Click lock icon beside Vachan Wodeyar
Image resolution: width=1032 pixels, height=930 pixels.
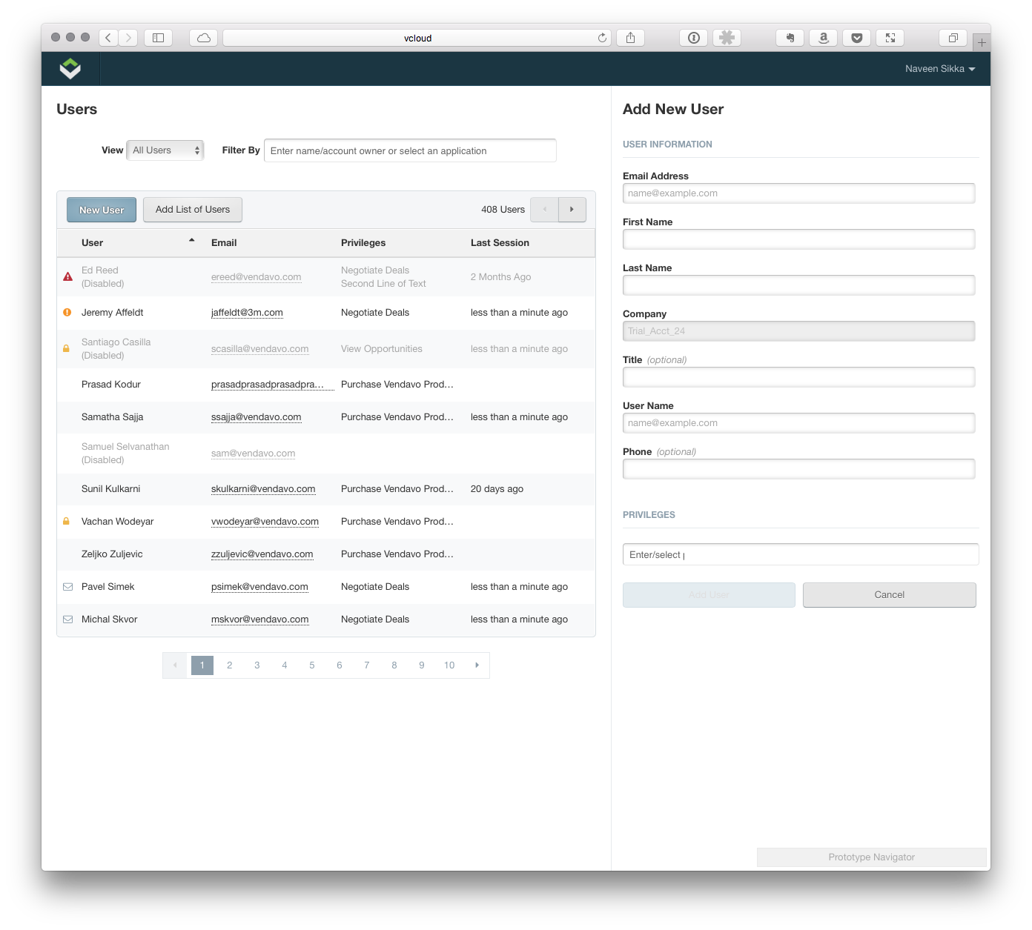tap(66, 522)
